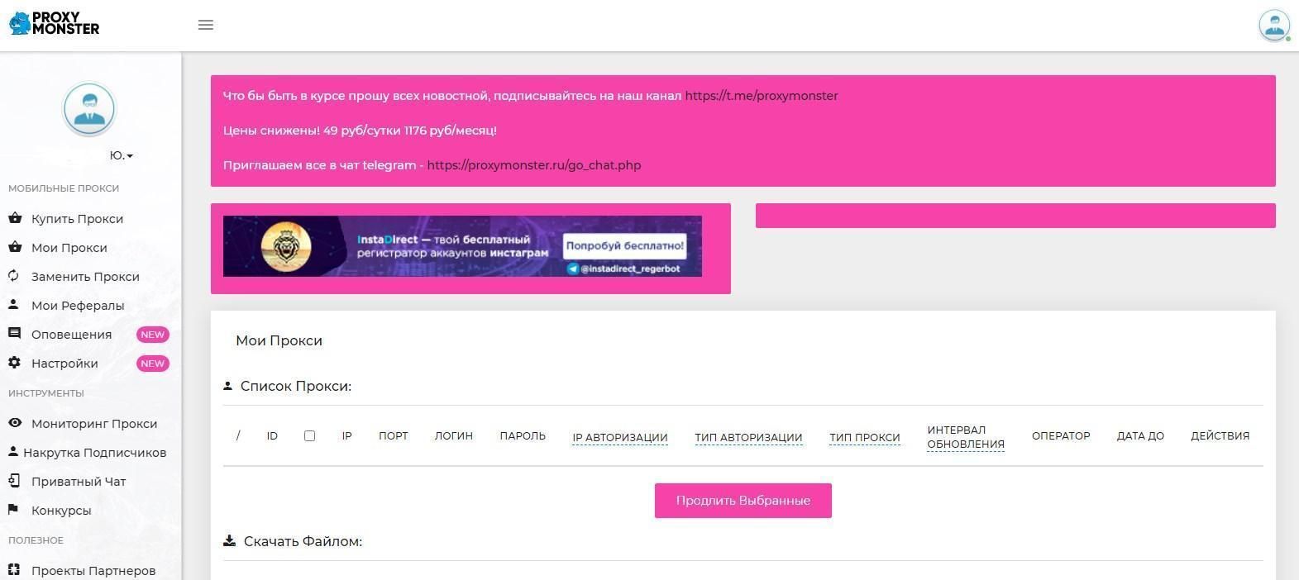Click the eye icon beside Мониторинг Прокси
Screen dimensions: 1299x580
click(14, 423)
